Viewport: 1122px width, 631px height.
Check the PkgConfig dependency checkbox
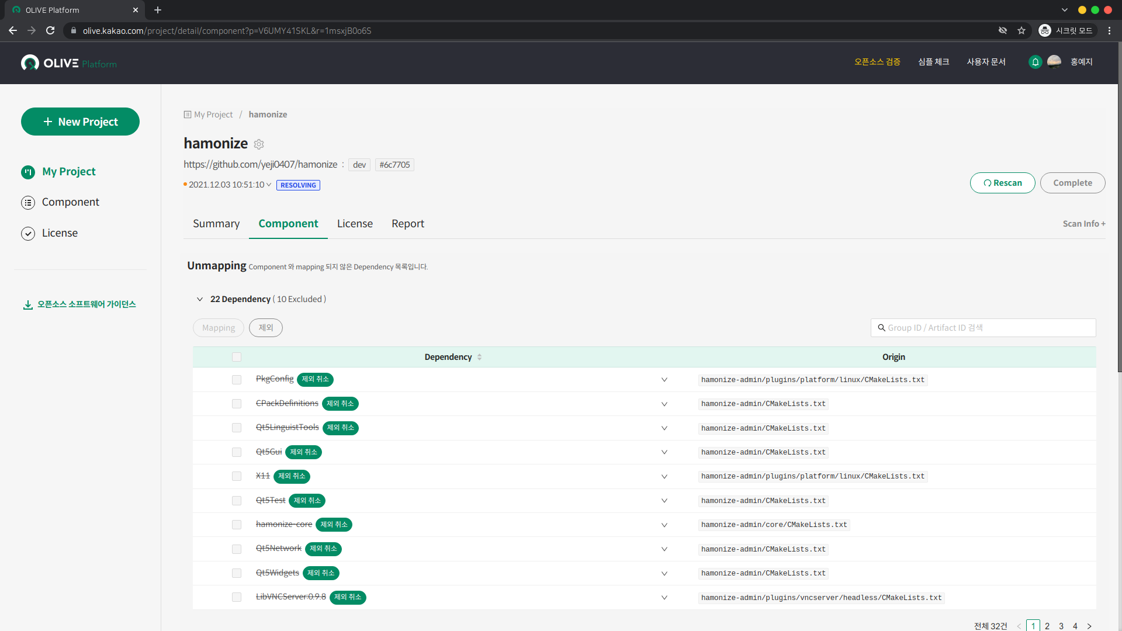click(x=237, y=380)
